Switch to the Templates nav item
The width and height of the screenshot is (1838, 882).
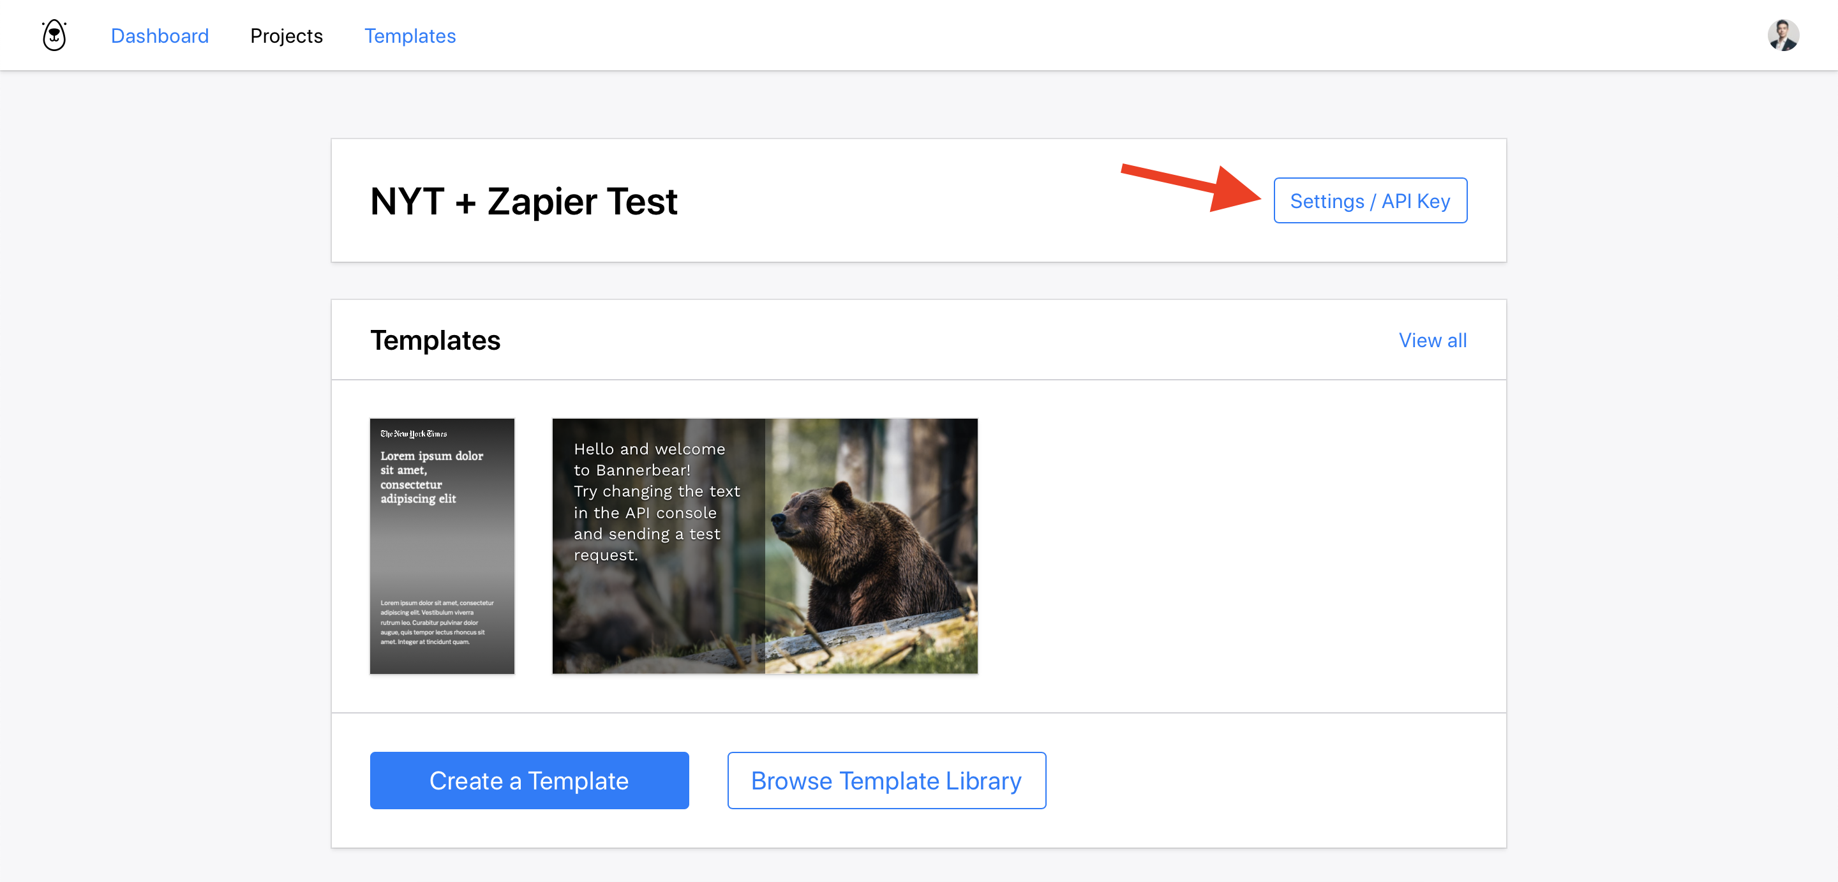(410, 36)
